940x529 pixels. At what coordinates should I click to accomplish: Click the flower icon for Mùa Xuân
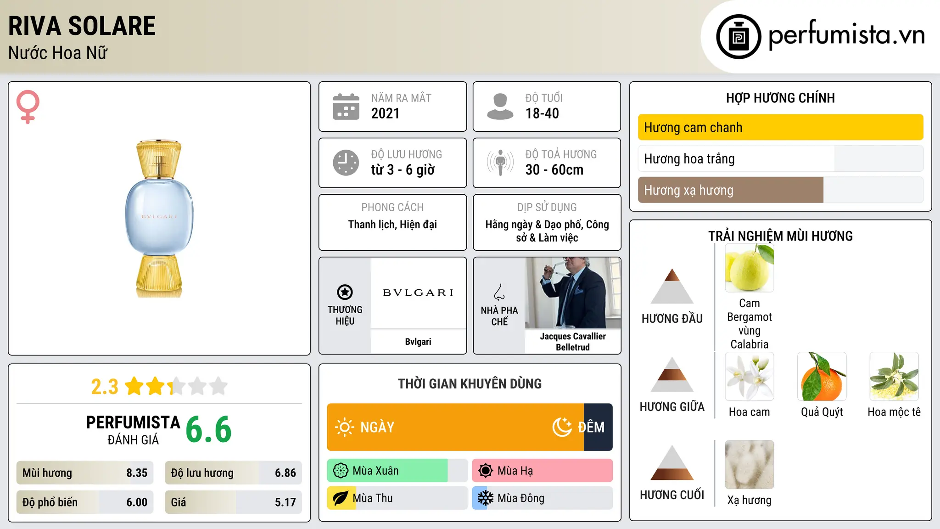point(341,471)
